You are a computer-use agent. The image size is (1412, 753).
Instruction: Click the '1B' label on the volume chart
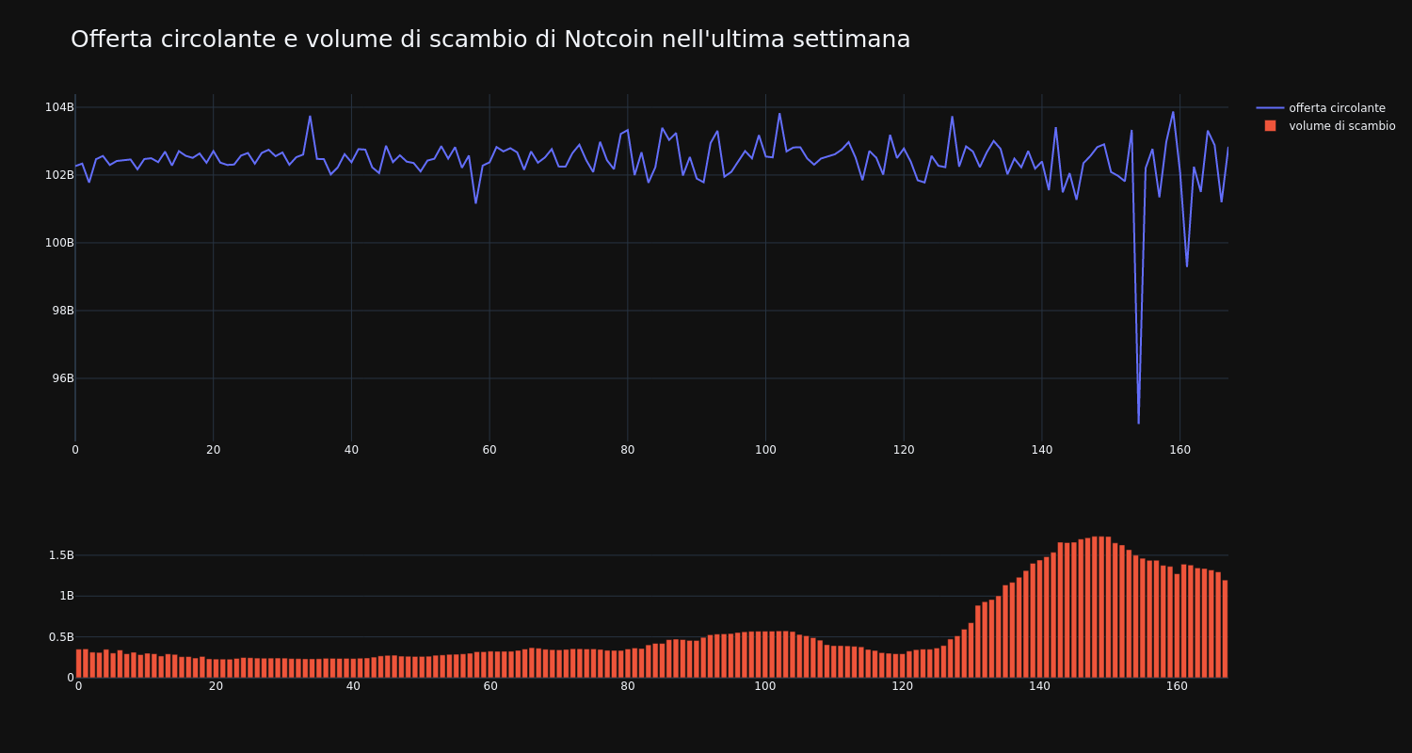tap(67, 596)
